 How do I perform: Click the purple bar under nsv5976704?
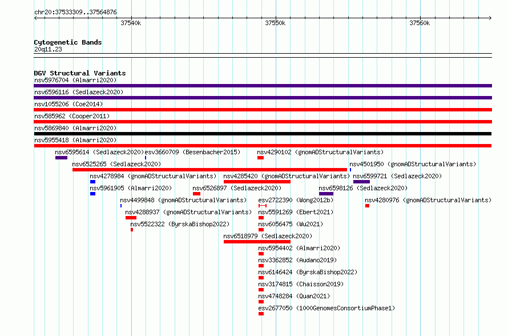263,86
